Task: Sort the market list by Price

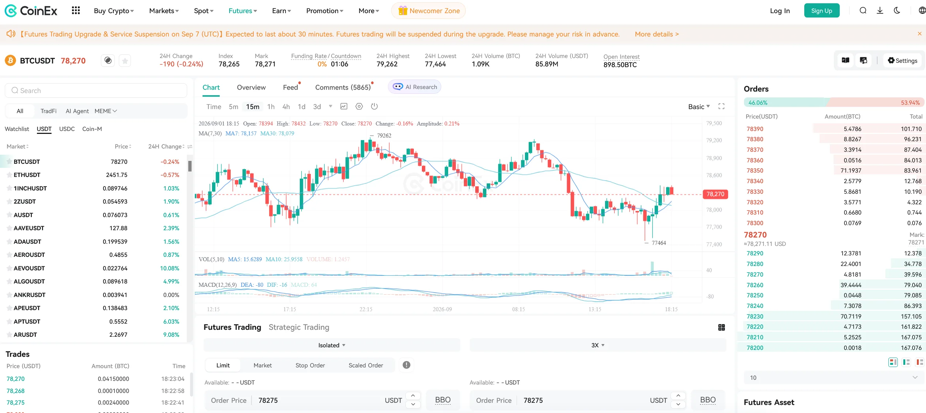Action: pos(123,147)
